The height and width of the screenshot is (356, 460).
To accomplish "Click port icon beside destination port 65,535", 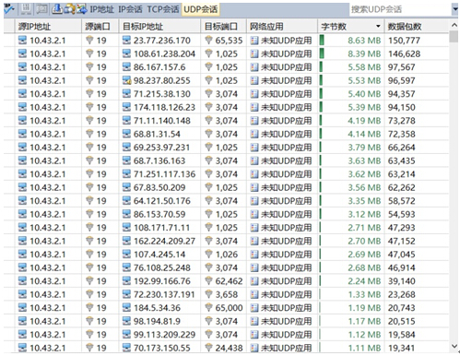I will click(208, 40).
